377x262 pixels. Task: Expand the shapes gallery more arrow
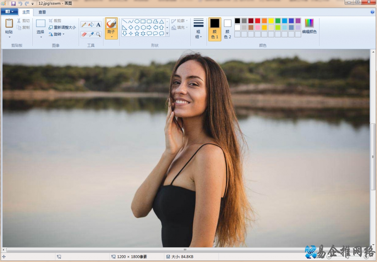coord(167,34)
